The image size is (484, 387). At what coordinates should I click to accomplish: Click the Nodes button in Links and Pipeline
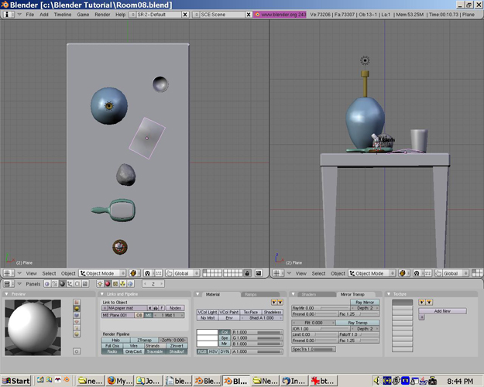(176, 308)
